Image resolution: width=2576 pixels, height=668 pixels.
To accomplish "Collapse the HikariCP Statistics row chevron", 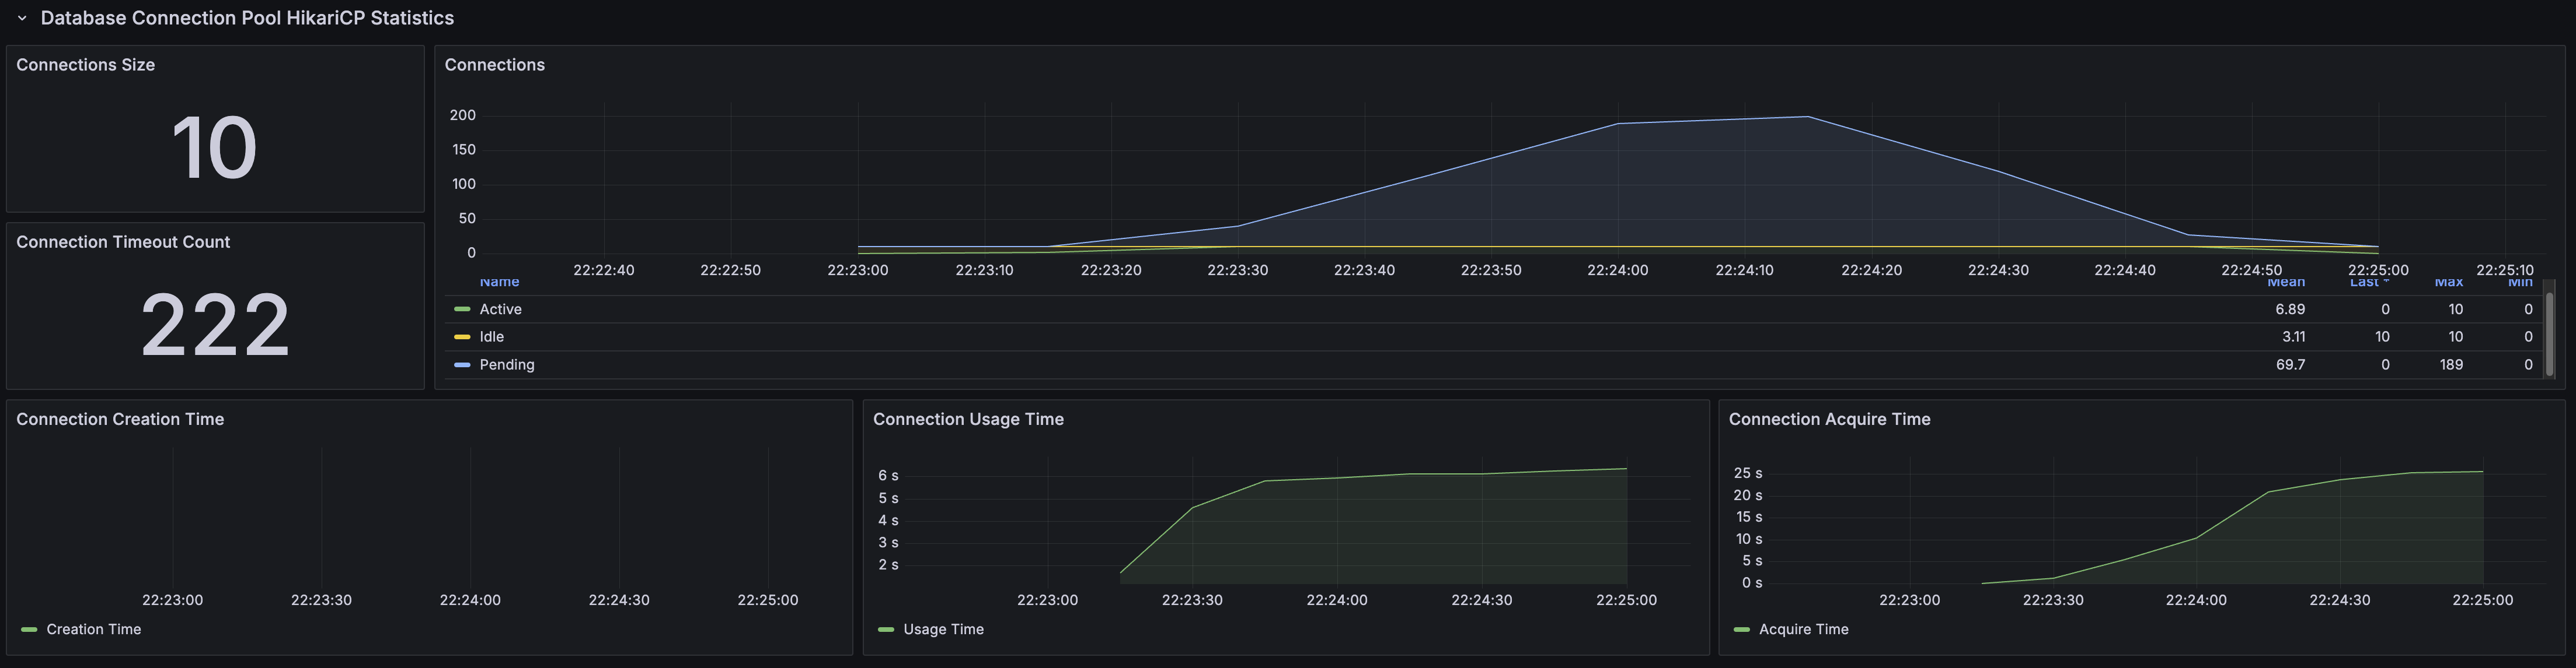I will 22,18.
